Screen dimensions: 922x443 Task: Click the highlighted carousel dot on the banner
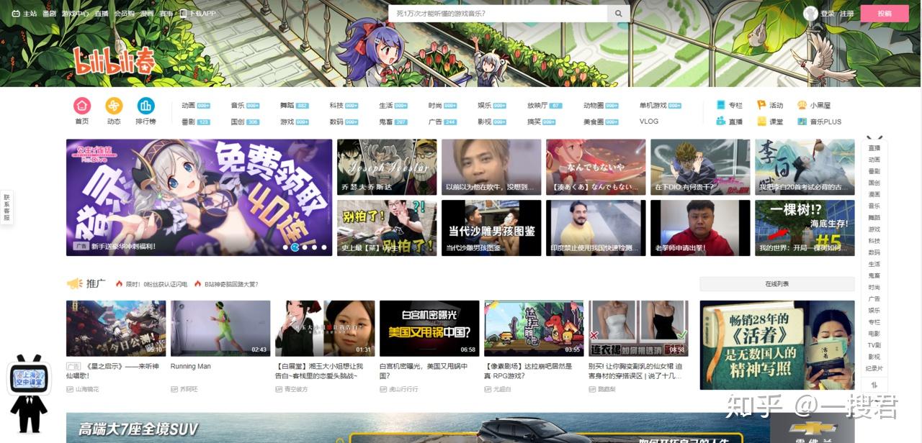tap(295, 247)
